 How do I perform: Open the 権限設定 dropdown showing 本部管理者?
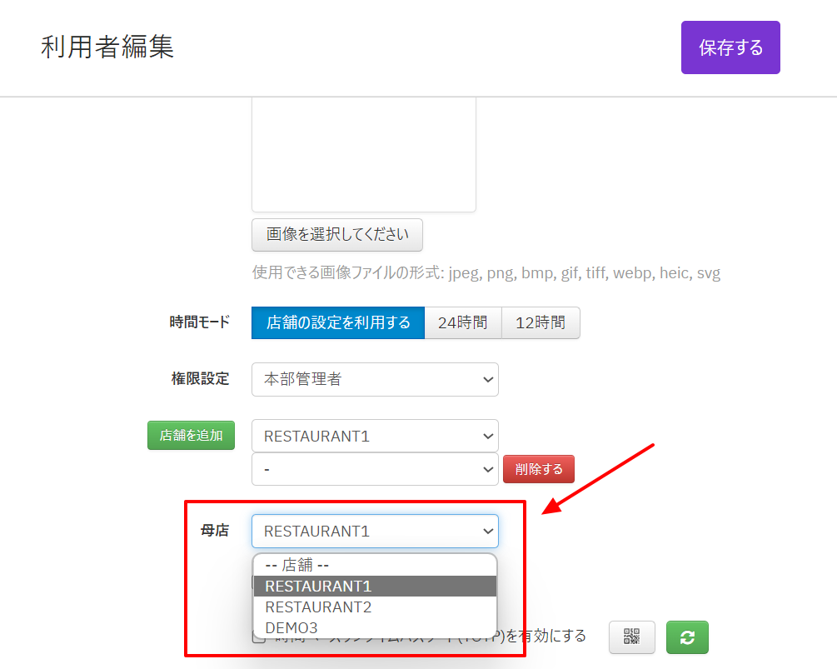375,379
